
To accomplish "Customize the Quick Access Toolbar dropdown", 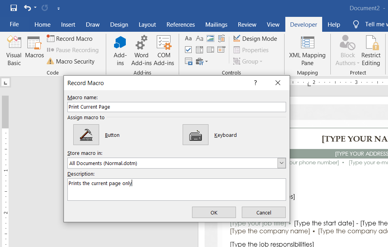I will pos(58,8).
